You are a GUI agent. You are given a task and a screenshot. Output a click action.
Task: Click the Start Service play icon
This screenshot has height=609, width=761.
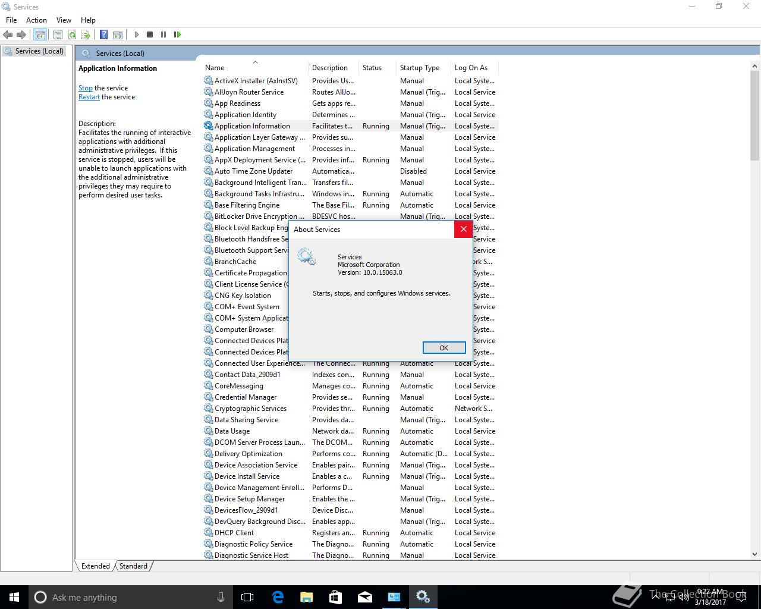pos(136,34)
